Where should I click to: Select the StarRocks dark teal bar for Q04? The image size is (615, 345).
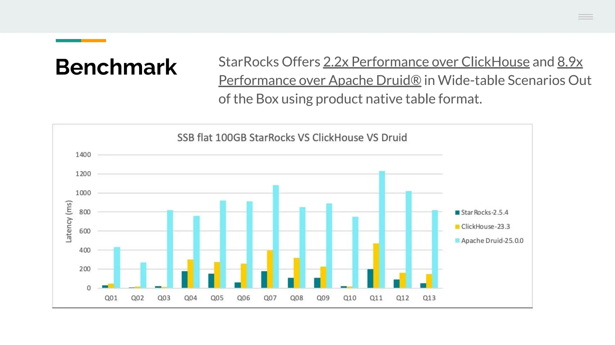point(185,280)
